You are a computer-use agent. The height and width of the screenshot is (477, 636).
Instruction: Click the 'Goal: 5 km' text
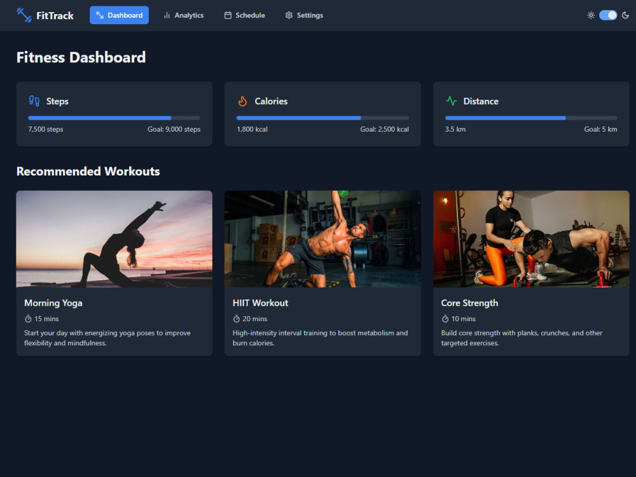click(x=601, y=129)
